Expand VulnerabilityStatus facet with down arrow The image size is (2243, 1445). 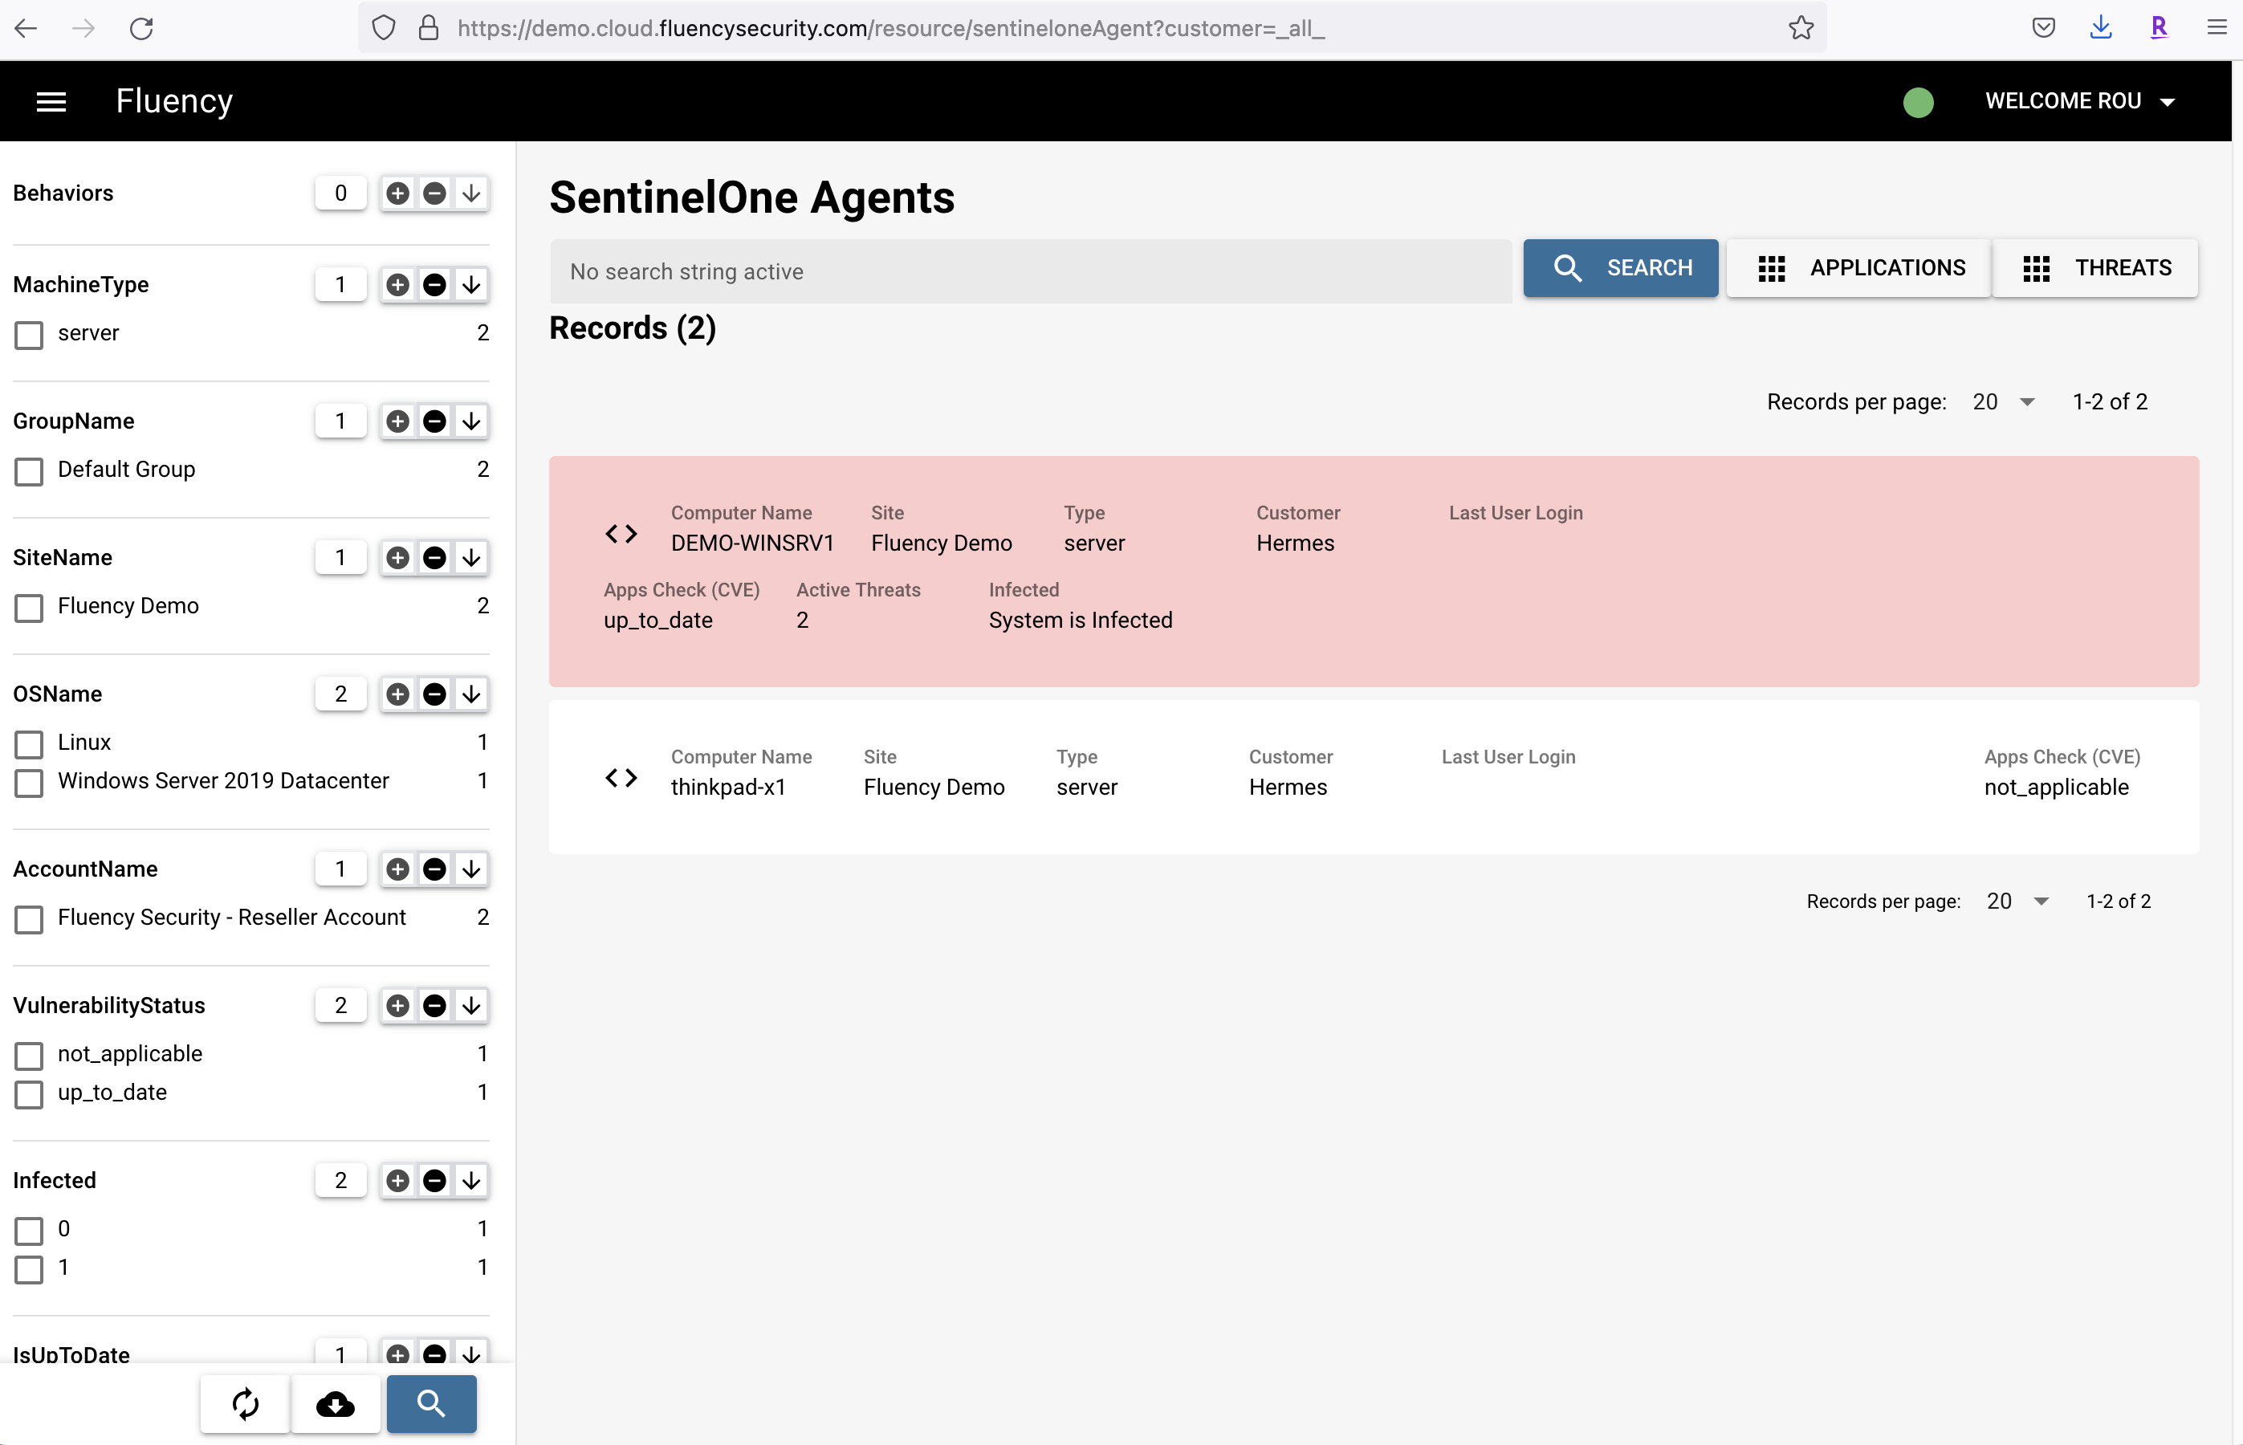click(x=471, y=1006)
